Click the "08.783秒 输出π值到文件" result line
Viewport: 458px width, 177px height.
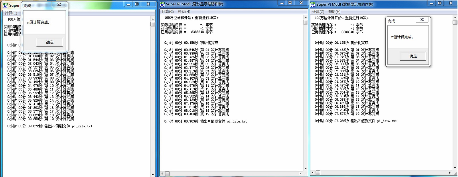pyautogui.click(x=206, y=121)
